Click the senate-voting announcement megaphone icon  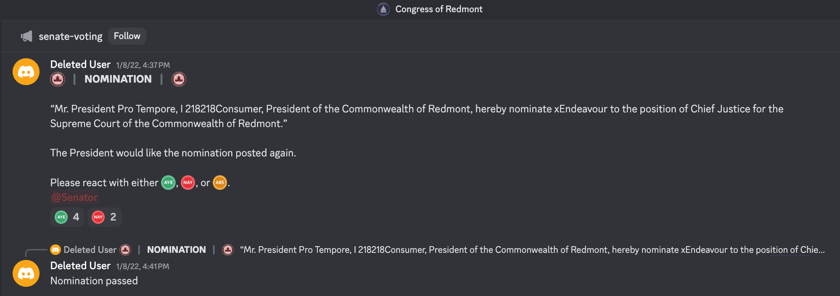(x=26, y=36)
